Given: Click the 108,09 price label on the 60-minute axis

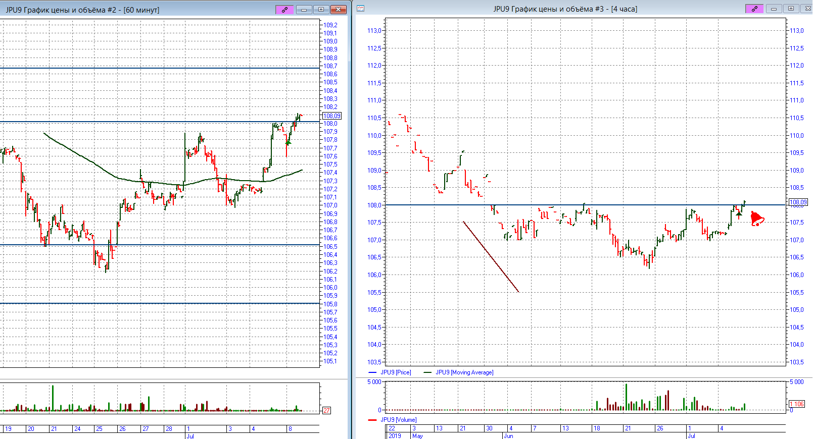Looking at the screenshot, I should 332,116.
